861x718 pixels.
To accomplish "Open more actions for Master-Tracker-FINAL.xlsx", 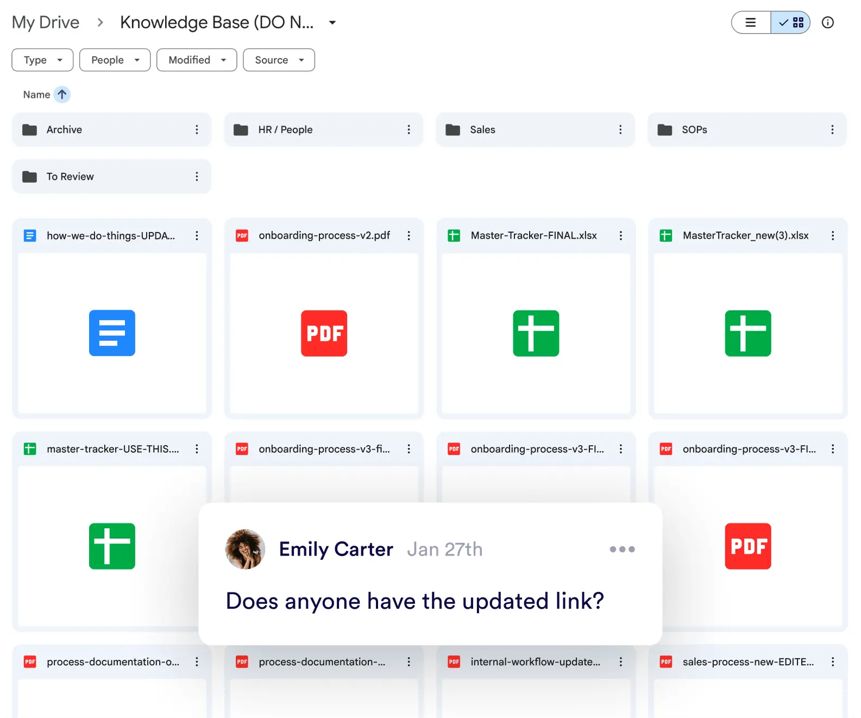I will coord(620,235).
